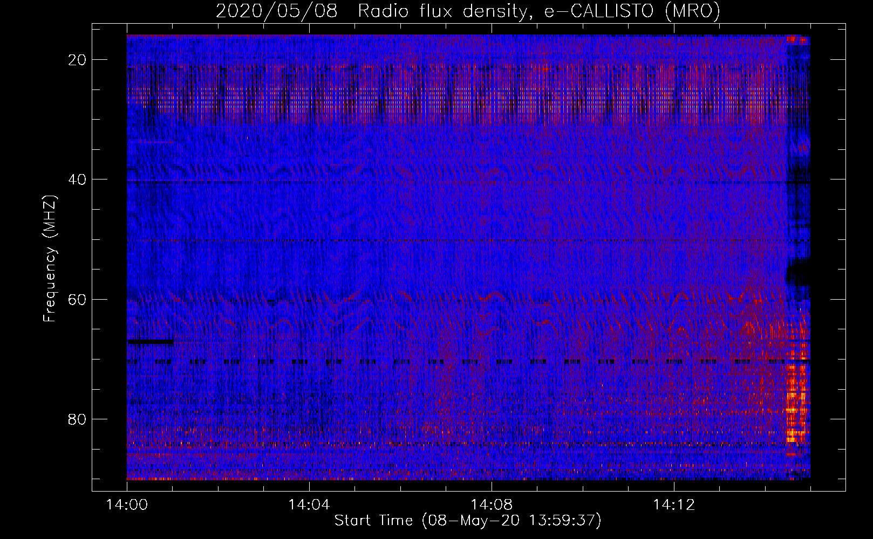Click the 20 MHz frequency tick label
This screenshot has width=873, height=539.
77,60
